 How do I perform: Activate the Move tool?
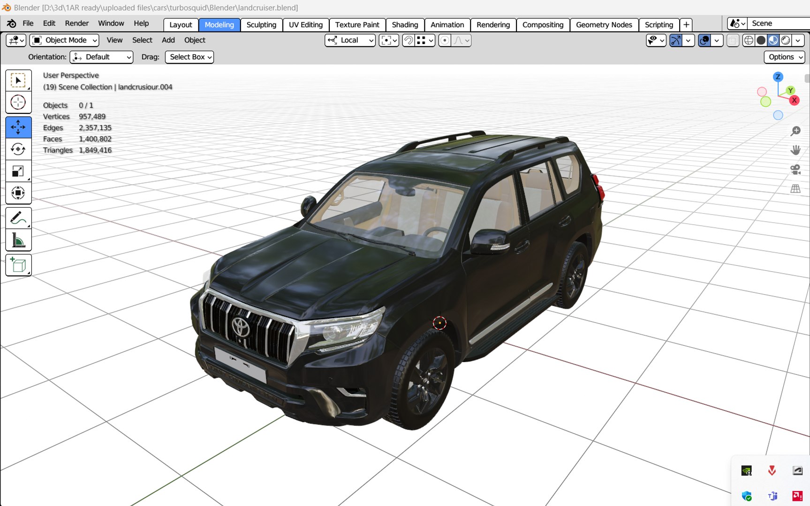(18, 127)
